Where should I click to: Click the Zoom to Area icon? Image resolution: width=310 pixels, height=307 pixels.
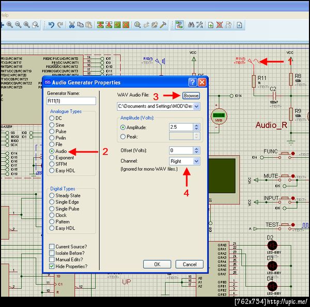tap(35, 25)
